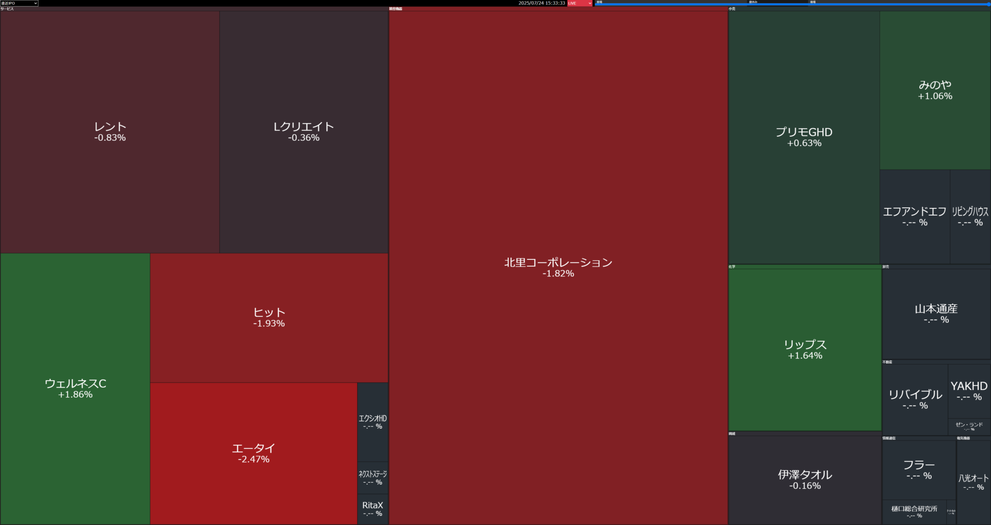This screenshot has height=525, width=991.
Task: Select the エータイ red tile
Action: pos(253,453)
